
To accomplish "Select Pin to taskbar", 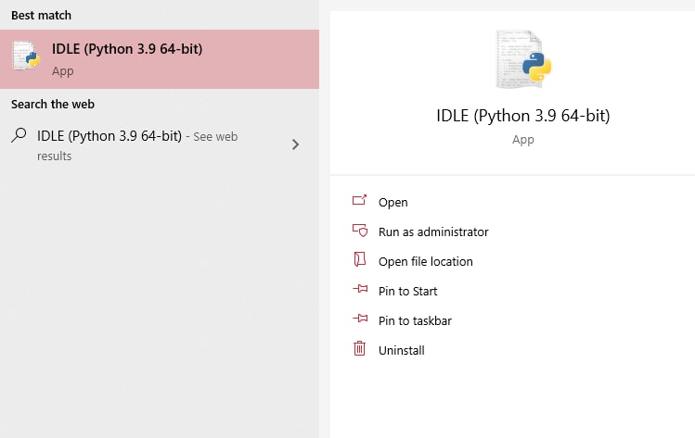I will tap(415, 320).
